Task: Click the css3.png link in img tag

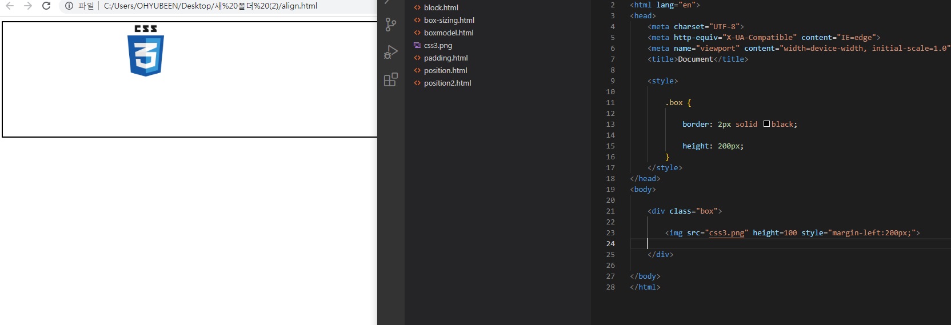Action: click(x=726, y=232)
